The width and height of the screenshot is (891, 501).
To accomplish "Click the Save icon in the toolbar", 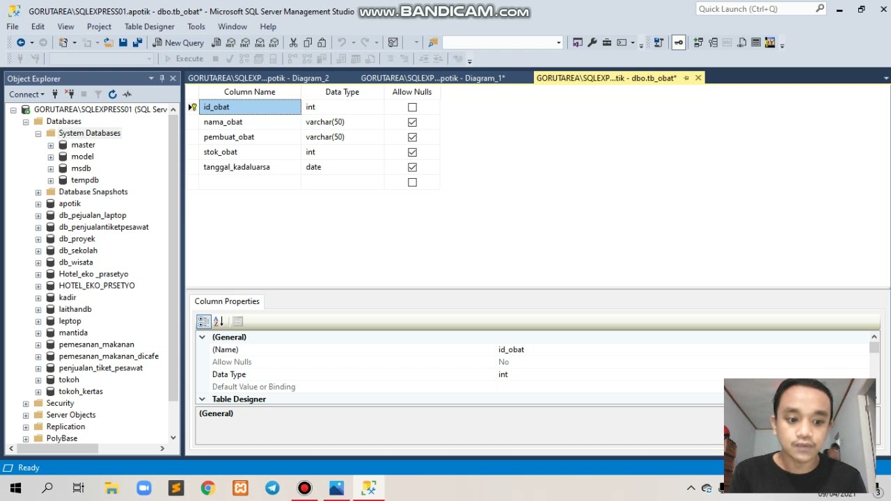I will point(123,42).
